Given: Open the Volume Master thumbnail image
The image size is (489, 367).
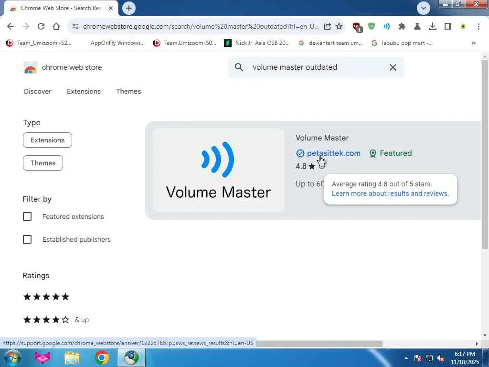Looking at the screenshot, I should (218, 171).
